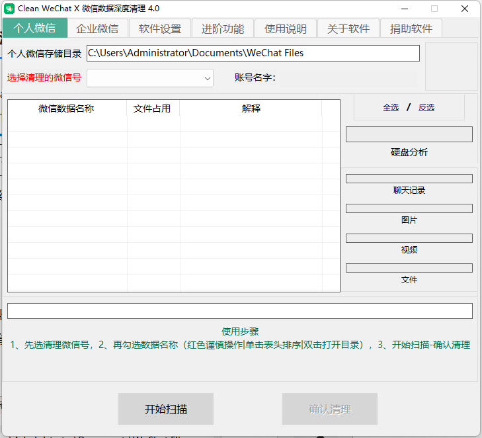Click the 账号名字 label
482x438 pixels.
255,77
